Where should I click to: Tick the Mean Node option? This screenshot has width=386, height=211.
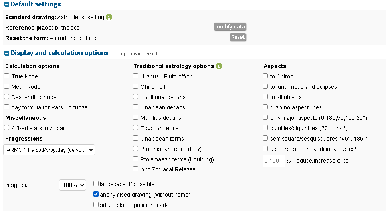coord(7,87)
